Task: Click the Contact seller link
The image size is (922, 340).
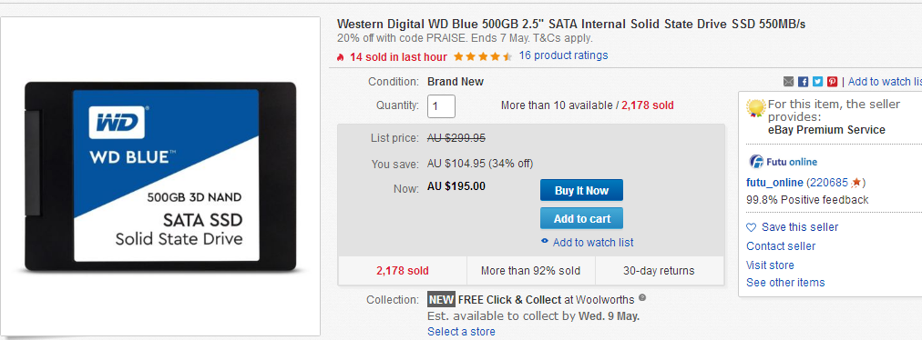Action: (781, 246)
